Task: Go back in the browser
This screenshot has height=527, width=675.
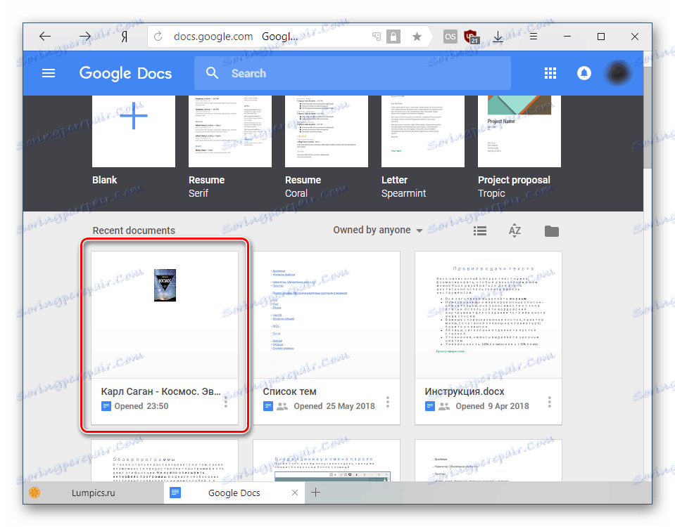Action: point(45,37)
